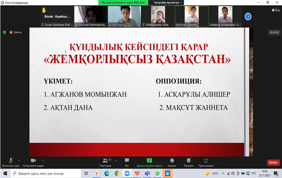Image resolution: width=282 pixels, height=178 pixels.
Task: Open the Участники participants panel
Action: click(105, 161)
